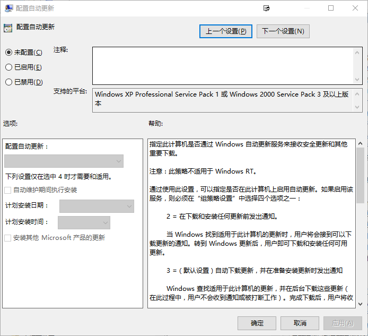Open the 计划安装时间 dropdown
Image resolution: width=368 pixels, height=336 pixels.
[84, 222]
